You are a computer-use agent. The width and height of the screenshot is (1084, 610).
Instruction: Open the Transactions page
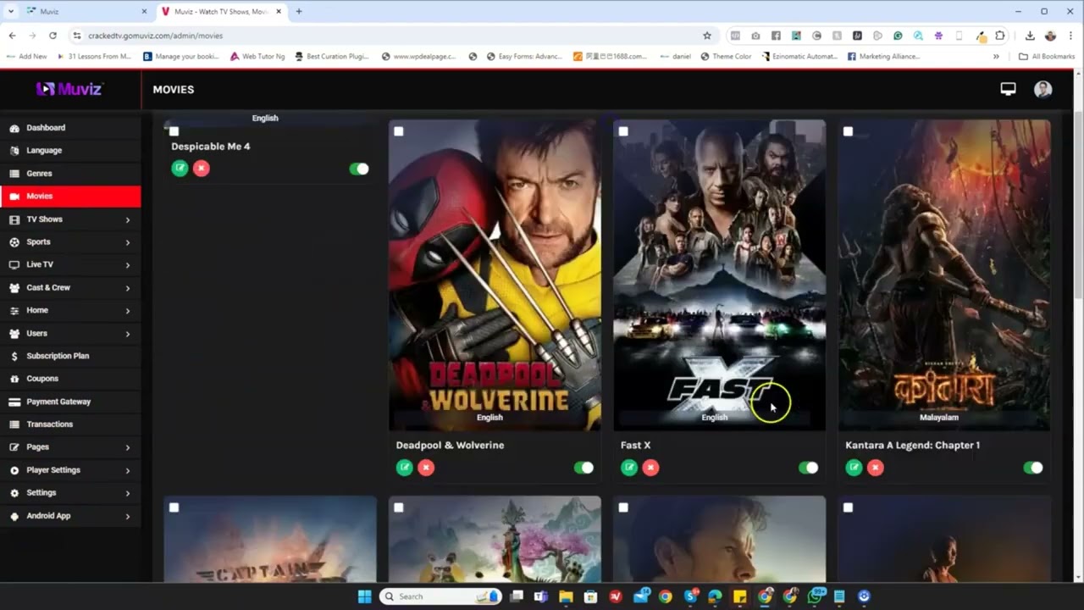70,424
